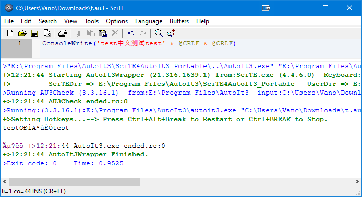Open the Help menu
This screenshot has width=362, height=197.
(202, 21)
